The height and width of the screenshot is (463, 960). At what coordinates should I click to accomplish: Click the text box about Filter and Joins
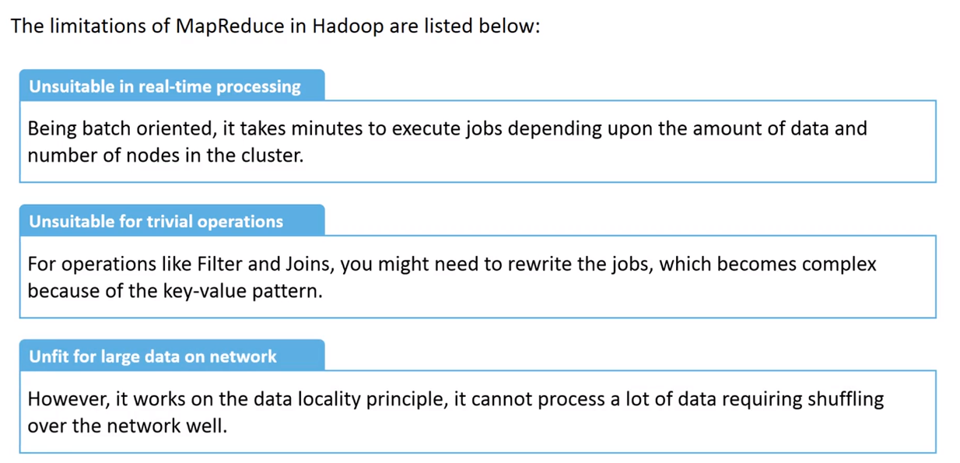click(x=478, y=276)
